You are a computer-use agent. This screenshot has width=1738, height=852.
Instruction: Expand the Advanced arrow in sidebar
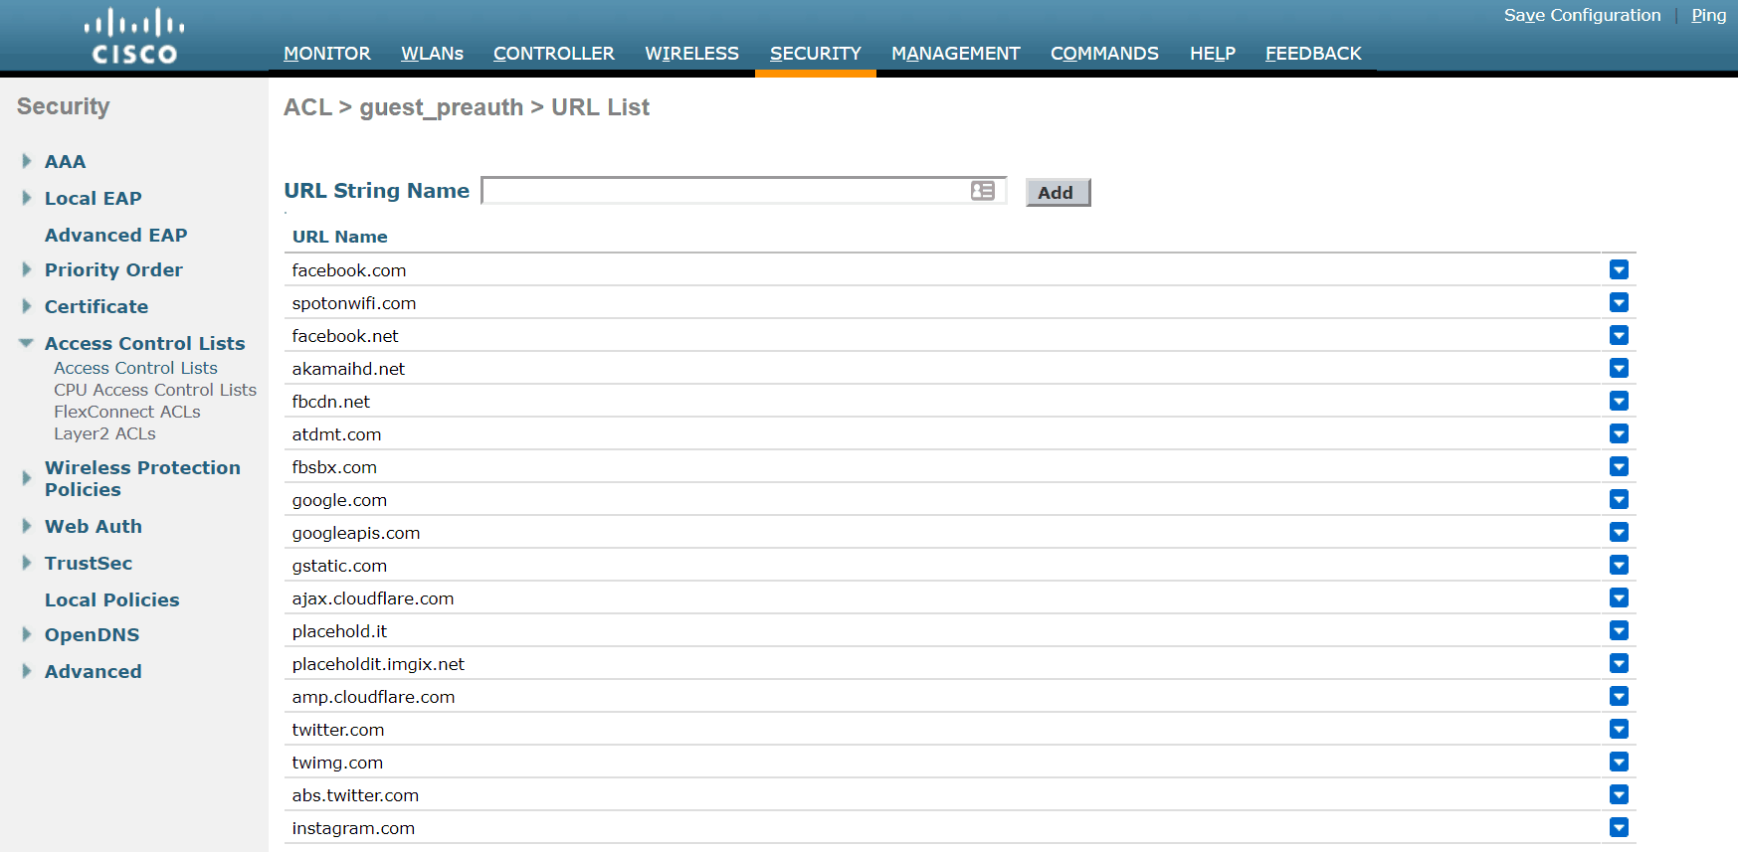[x=27, y=671]
